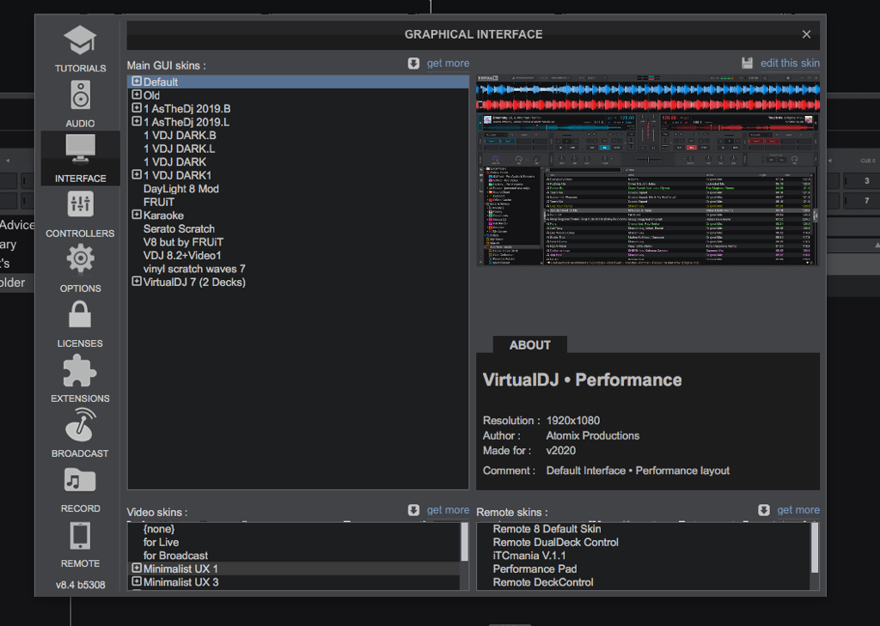Select the for Live video skin
Screen dimensions: 880x626
click(161, 543)
